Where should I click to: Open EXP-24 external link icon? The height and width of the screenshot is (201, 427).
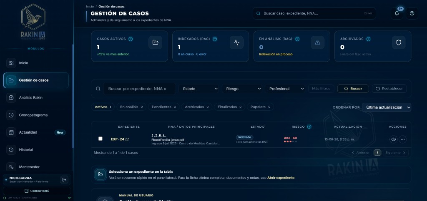(x=127, y=139)
